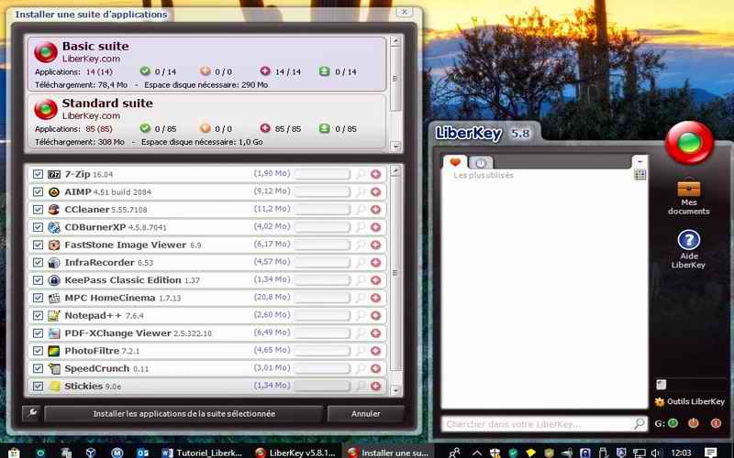Click the magnifier icon in the CCleaner row
The width and height of the screenshot is (734, 458).
pyautogui.click(x=361, y=210)
